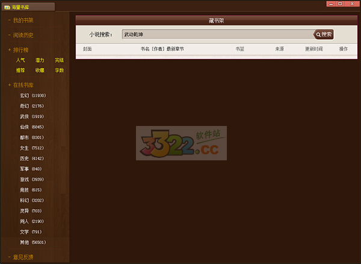Screen dimensions: 361x264
Task: Open 意见反馈 in sidebar
Action: [23, 257]
